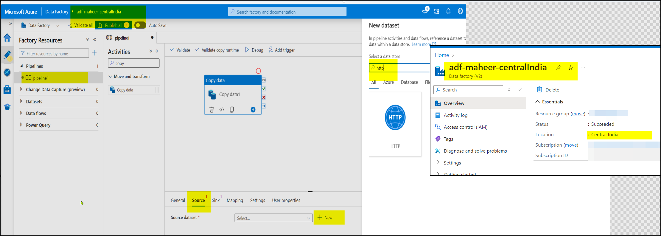Toggle the Auto Save switch

coord(140,25)
